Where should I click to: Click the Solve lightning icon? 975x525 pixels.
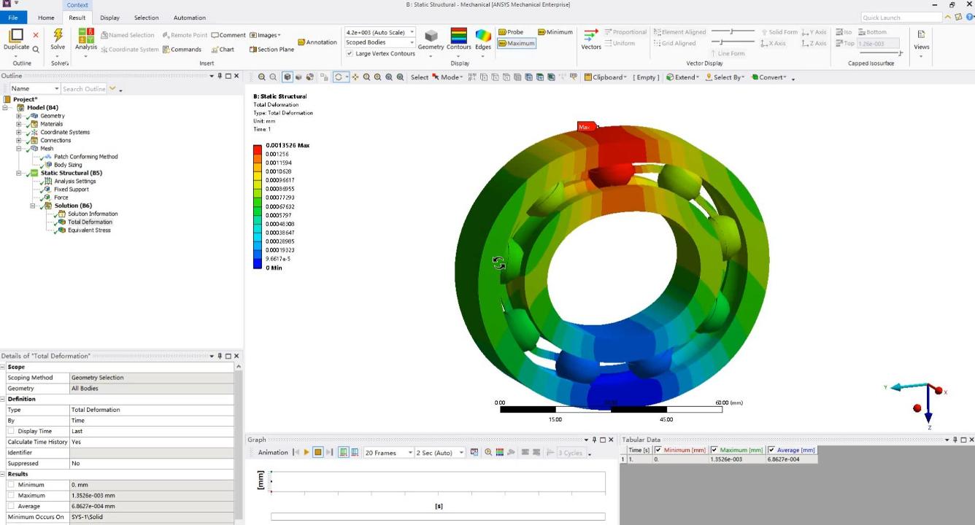click(x=58, y=36)
